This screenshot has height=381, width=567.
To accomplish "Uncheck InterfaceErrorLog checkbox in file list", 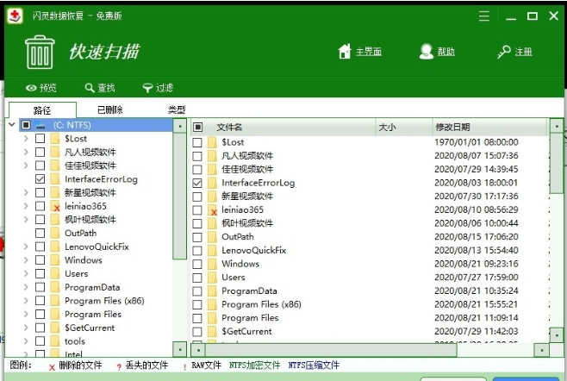I will click(x=197, y=183).
